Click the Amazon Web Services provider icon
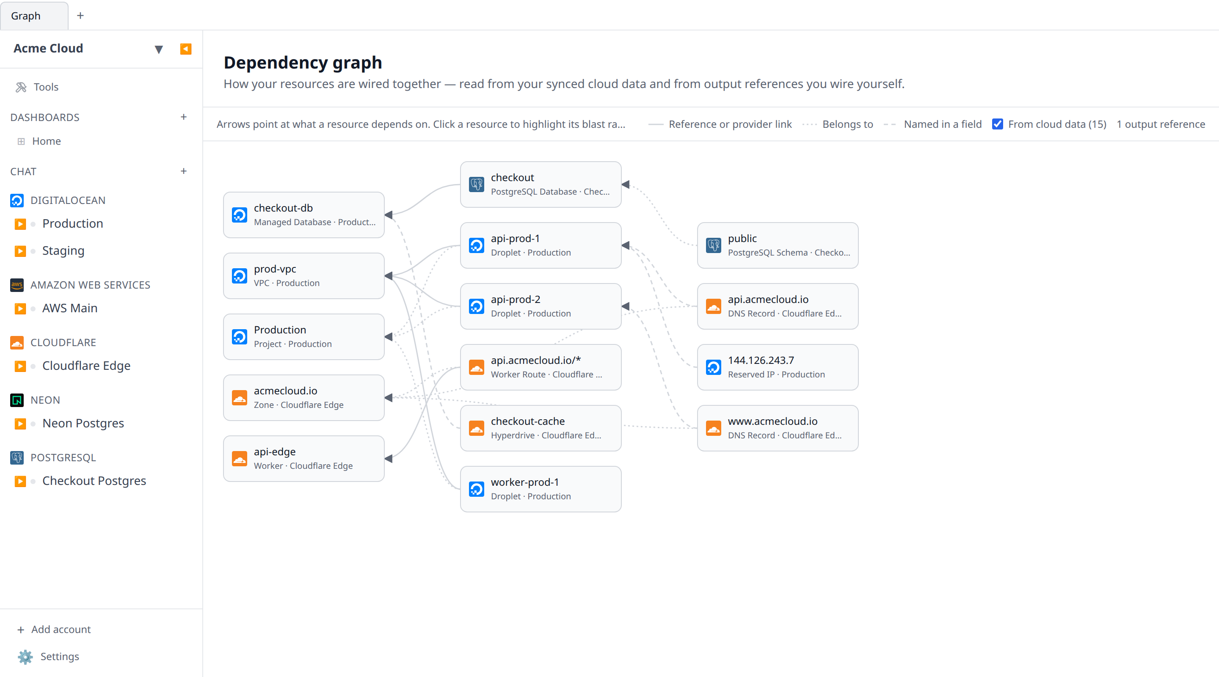Image resolution: width=1219 pixels, height=677 pixels. [x=17, y=285]
